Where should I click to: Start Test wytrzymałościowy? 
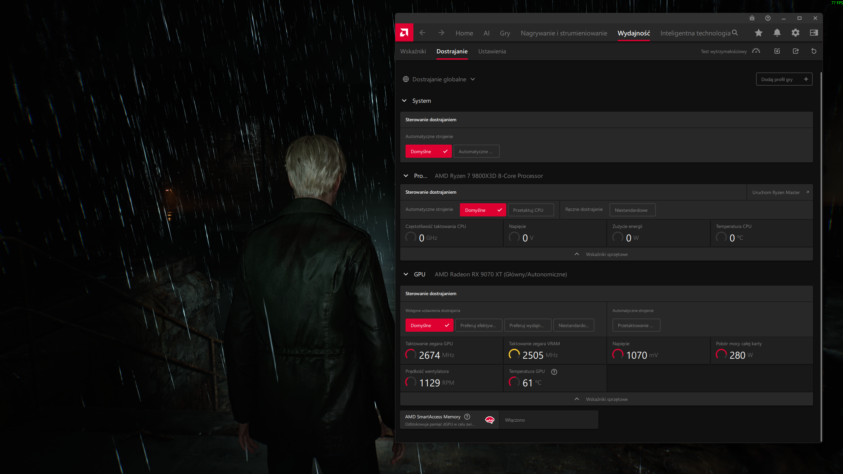(x=724, y=51)
